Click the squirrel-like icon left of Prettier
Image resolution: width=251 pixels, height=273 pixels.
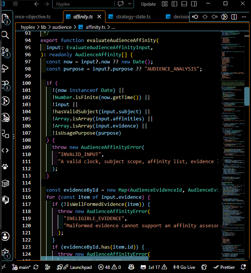pyautogui.click(x=204, y=267)
